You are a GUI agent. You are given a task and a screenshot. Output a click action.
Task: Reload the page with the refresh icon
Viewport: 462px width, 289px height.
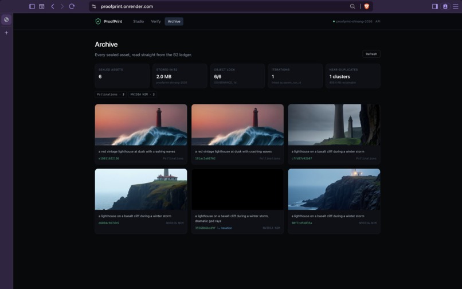(x=72, y=6)
